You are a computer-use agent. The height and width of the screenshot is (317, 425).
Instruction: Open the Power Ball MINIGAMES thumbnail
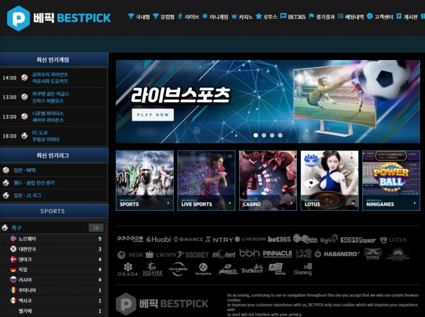[x=390, y=180]
